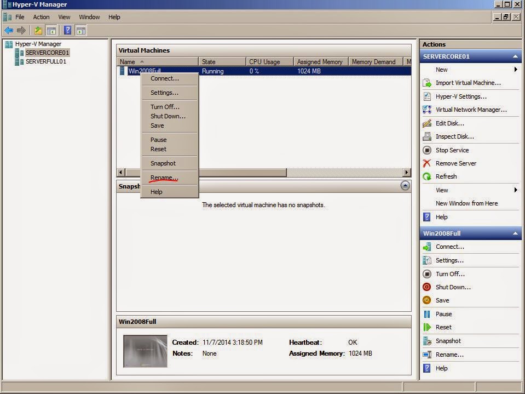
Task: Choose Turn Off... in the context menu
Action: pyautogui.click(x=170, y=106)
